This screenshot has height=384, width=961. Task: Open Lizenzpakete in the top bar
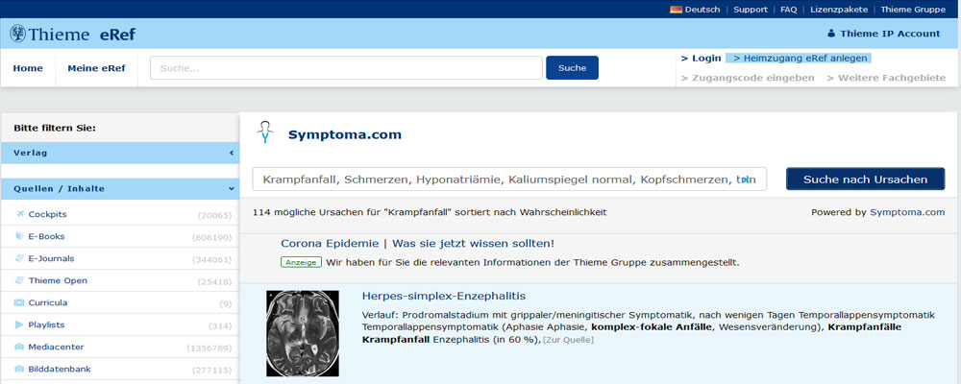pos(839,10)
